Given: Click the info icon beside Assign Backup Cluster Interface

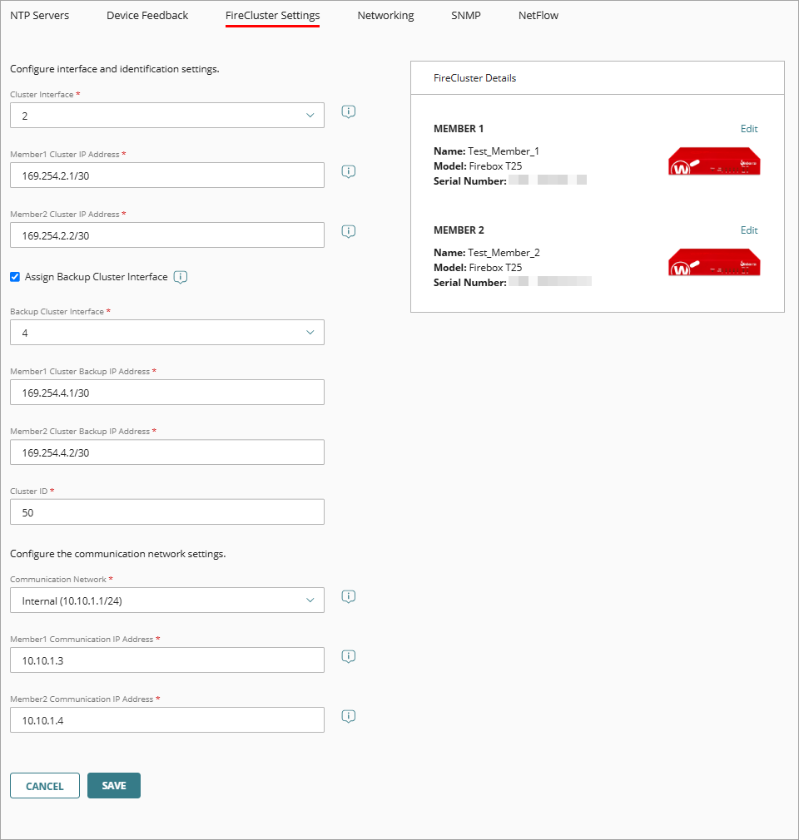Looking at the screenshot, I should (x=180, y=277).
